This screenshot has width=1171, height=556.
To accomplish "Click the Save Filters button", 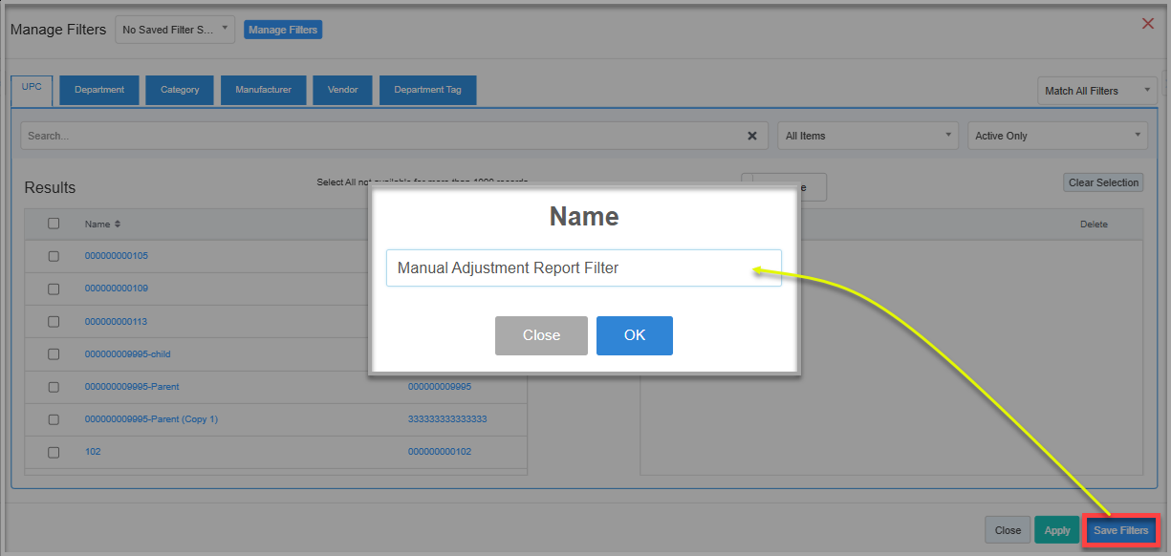I will (1120, 530).
